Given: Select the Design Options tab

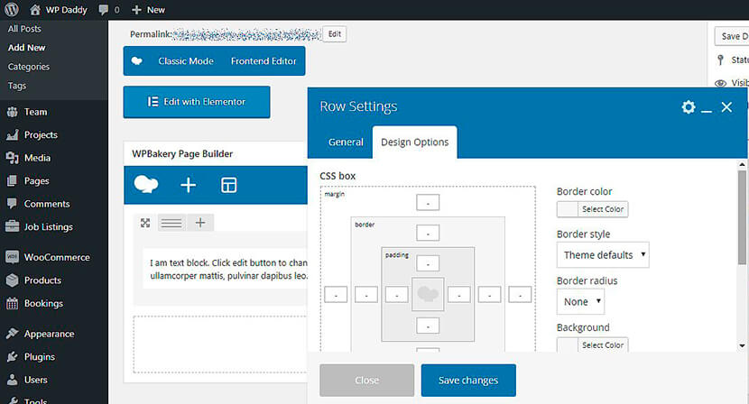Looking at the screenshot, I should click(x=414, y=142).
